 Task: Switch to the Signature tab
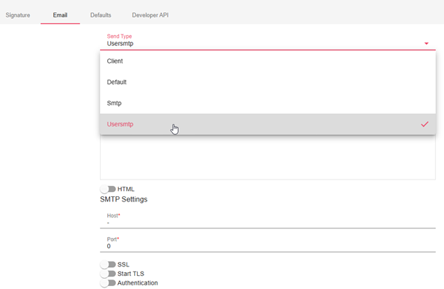pos(17,15)
